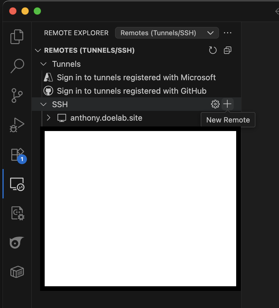This screenshot has height=308, width=279.
Task: Click the computer icon for anthony.doelab.site
Action: click(62, 118)
